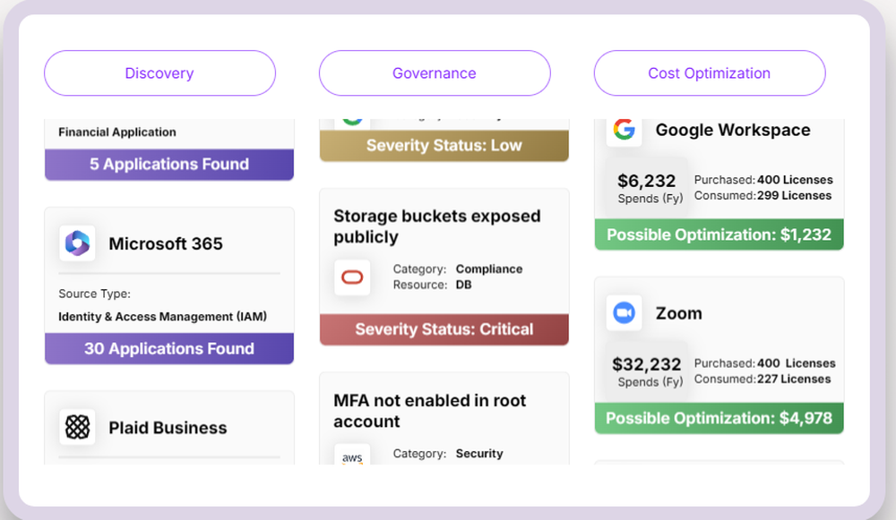This screenshot has width=896, height=520.
Task: Click the $32,232 Spends box
Action: (x=648, y=371)
